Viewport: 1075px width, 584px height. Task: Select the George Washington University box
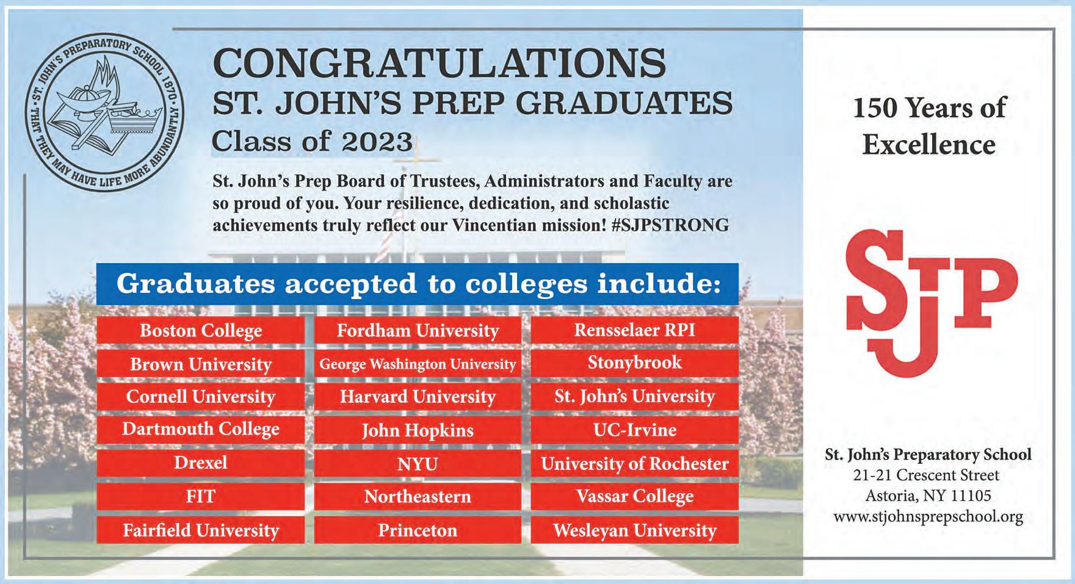[x=418, y=364]
